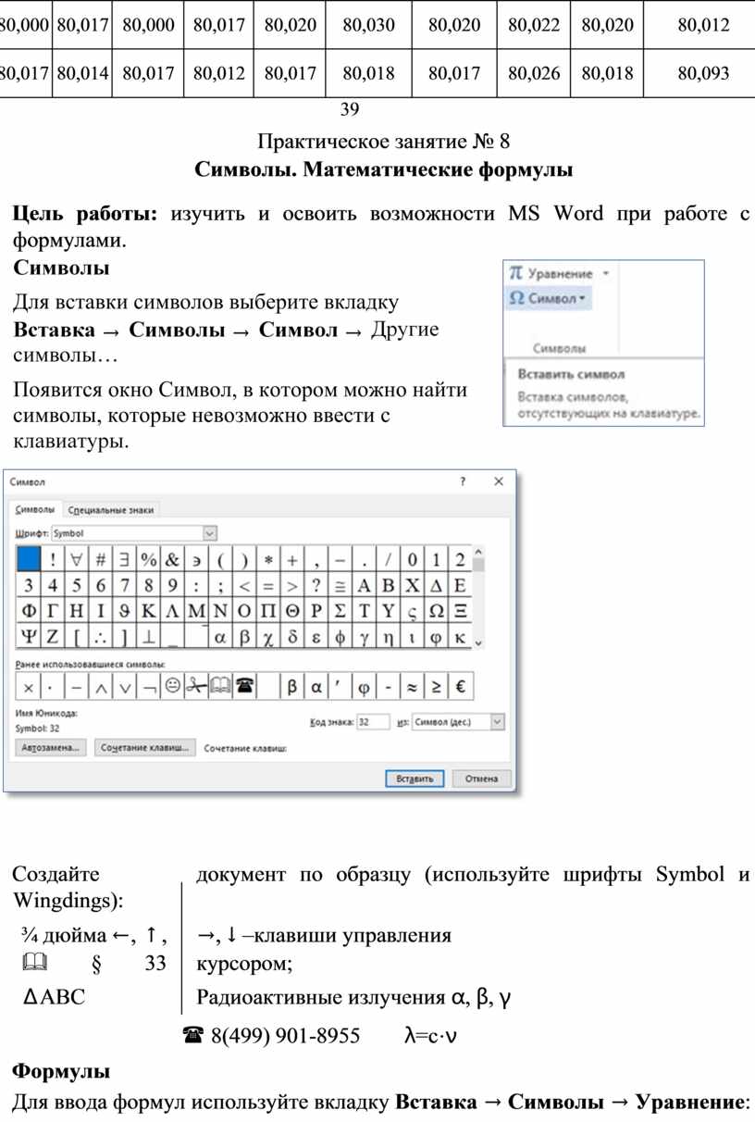755x1122 pixels.
Task: Select the ∀ symbol in the character grid
Action: pyautogui.click(x=78, y=559)
